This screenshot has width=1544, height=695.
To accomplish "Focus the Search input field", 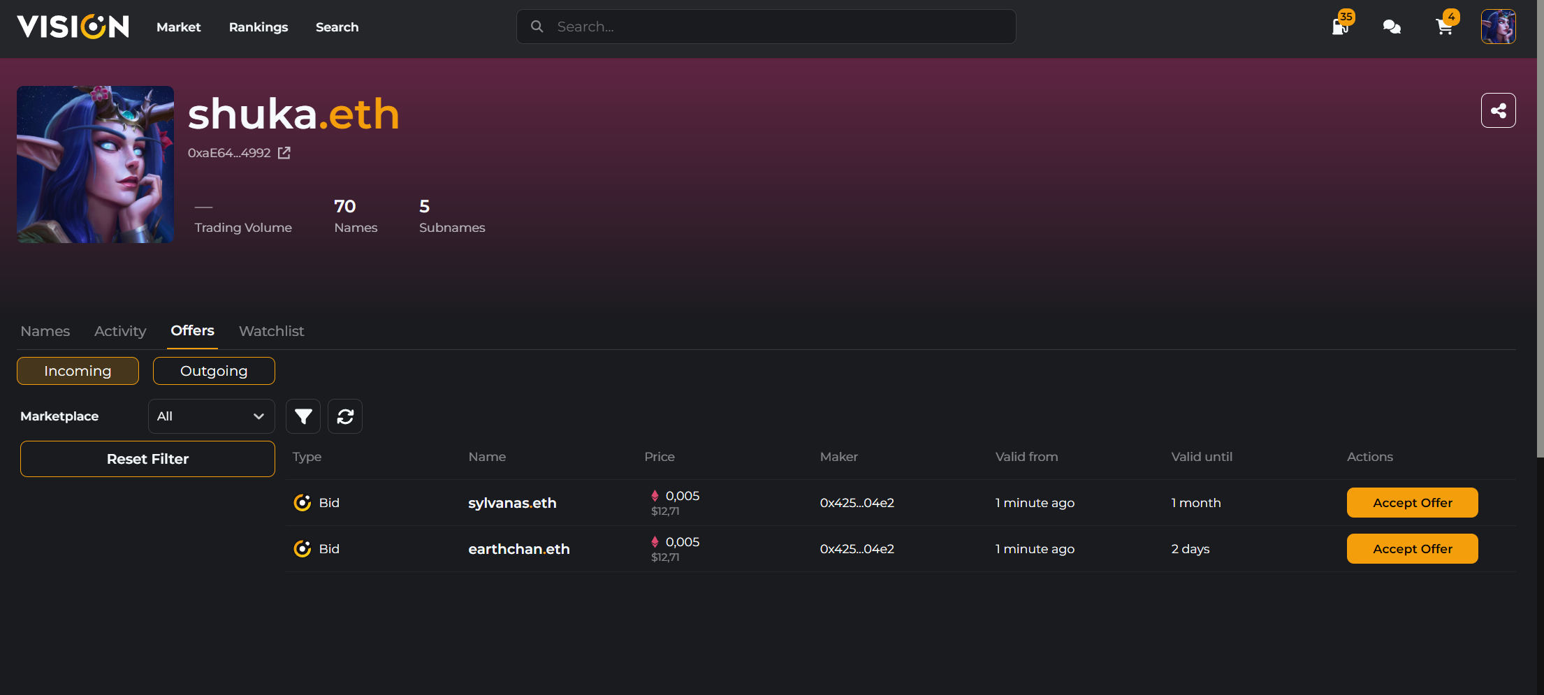I will point(766,27).
